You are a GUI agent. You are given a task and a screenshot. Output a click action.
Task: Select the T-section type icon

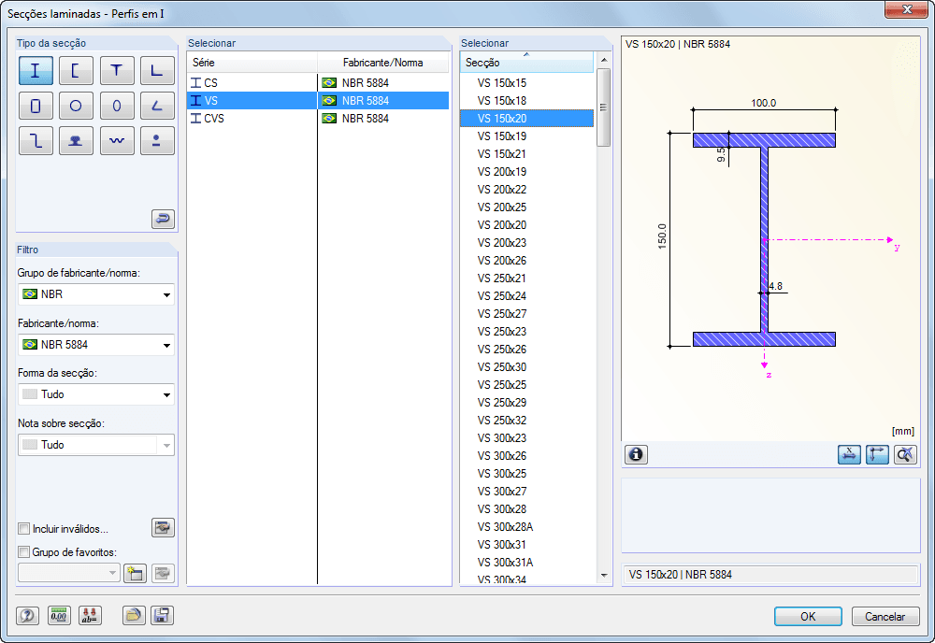coord(116,71)
